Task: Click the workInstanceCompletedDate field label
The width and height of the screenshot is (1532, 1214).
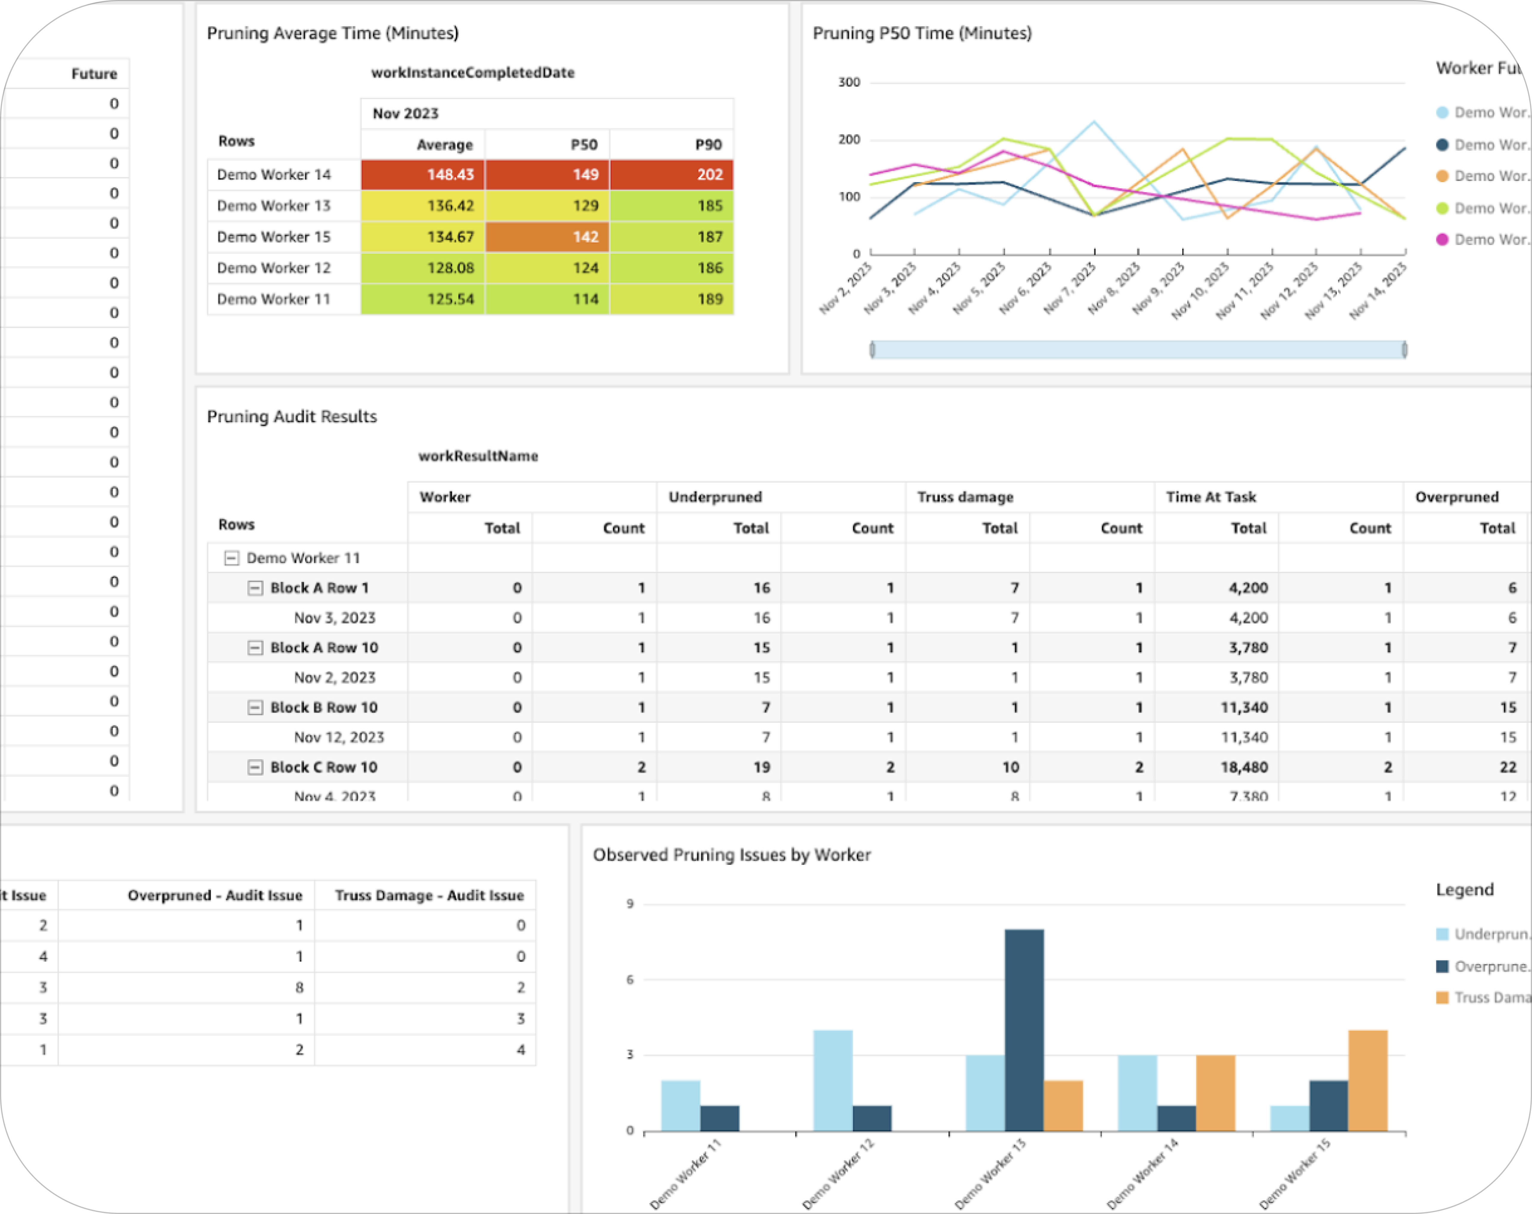Action: (x=473, y=73)
